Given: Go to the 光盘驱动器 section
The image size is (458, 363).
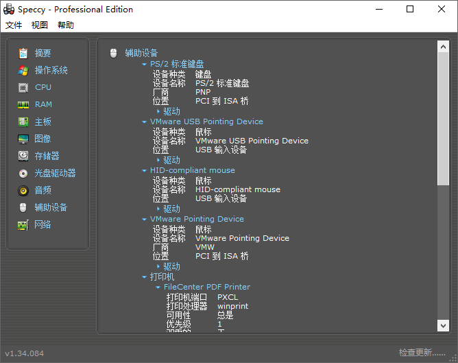Looking at the screenshot, I should [x=56, y=173].
